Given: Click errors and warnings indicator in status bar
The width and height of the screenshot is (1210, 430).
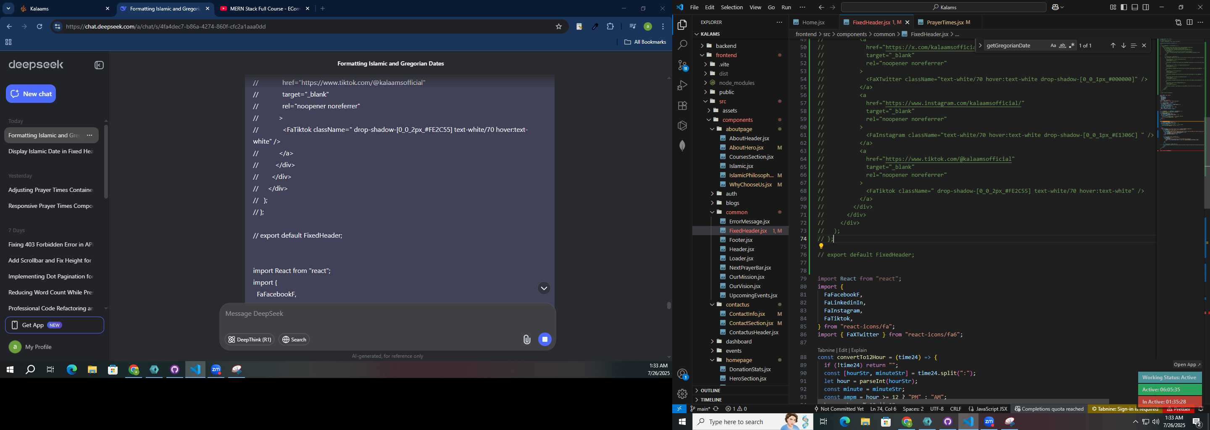Looking at the screenshot, I should 736,409.
